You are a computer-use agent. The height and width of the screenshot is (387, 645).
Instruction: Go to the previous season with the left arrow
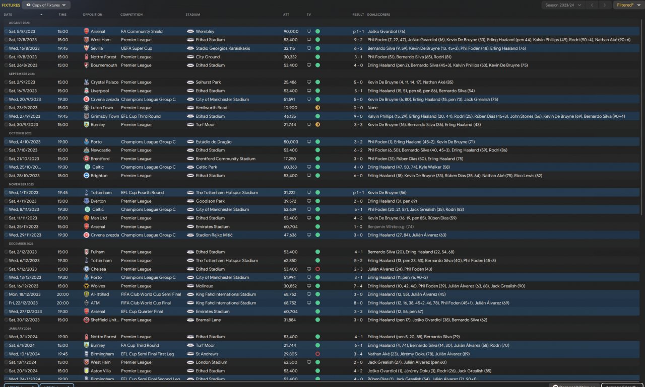[592, 5]
